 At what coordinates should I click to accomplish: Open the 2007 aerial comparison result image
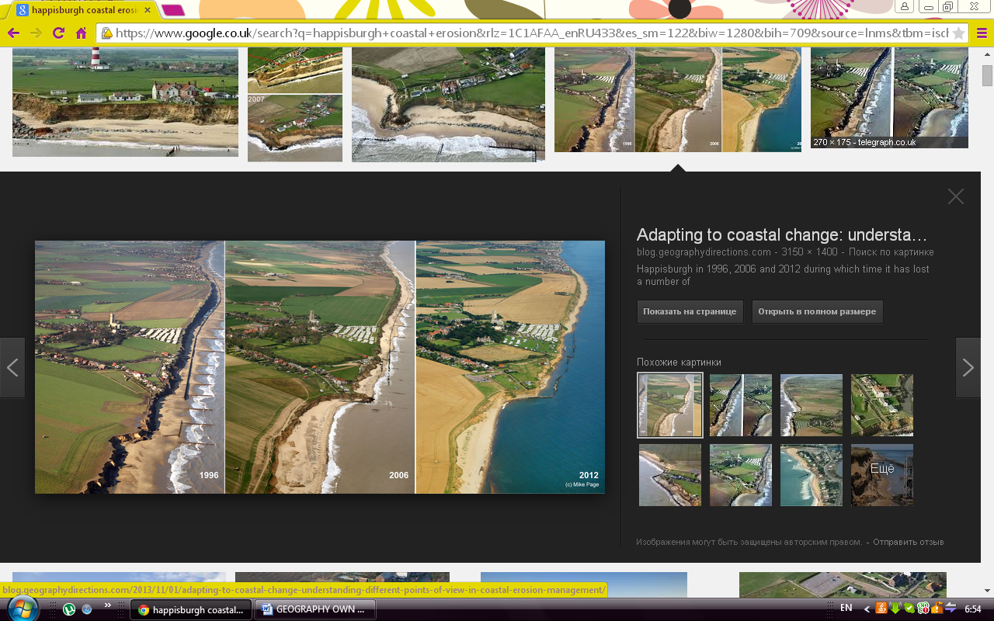tap(295, 104)
